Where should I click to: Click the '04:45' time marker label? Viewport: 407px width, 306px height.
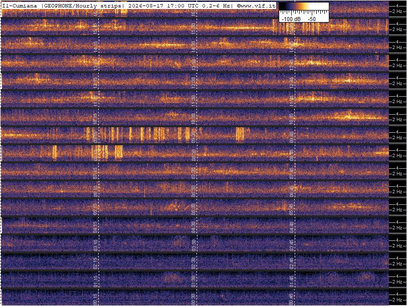coord(292,226)
